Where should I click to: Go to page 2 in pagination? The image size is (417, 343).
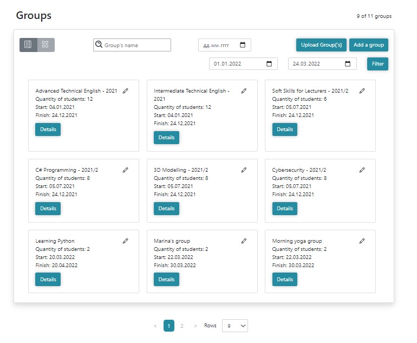(x=182, y=326)
